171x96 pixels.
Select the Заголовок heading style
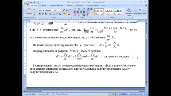click(118, 12)
